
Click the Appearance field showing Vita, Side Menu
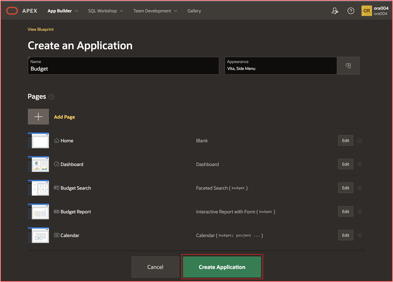(x=280, y=65)
